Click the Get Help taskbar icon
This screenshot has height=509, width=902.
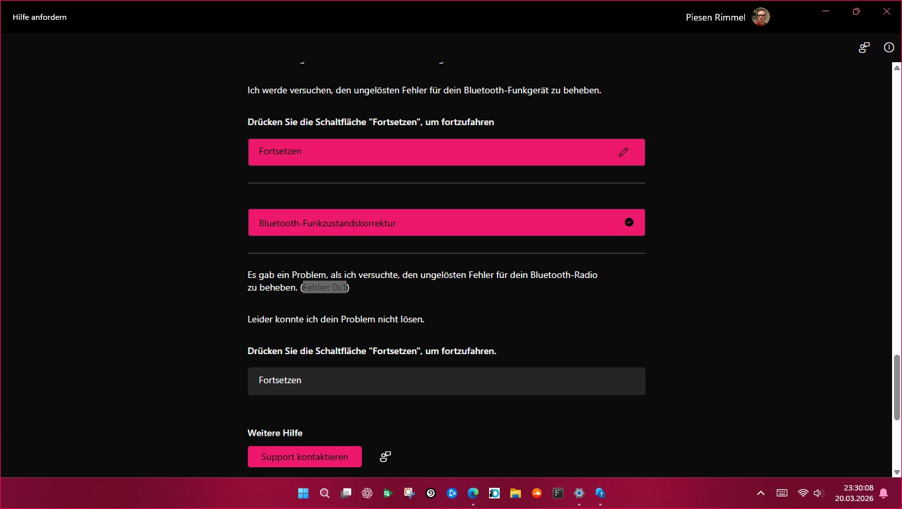click(x=600, y=493)
